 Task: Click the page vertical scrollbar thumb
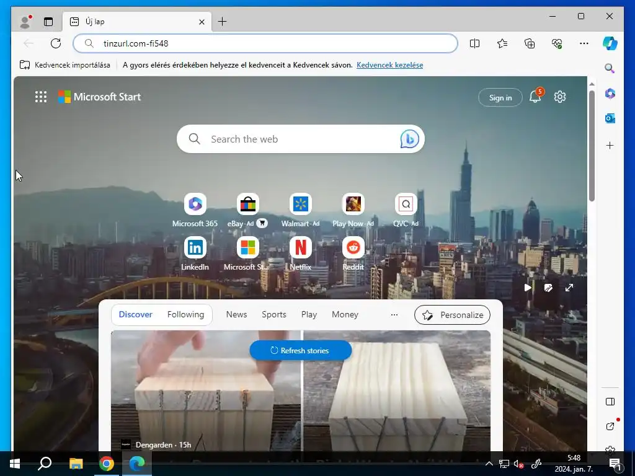[592, 146]
